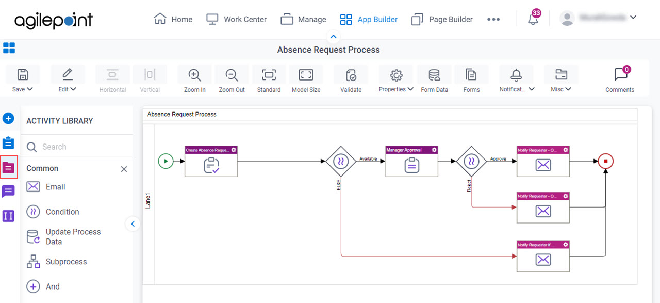The image size is (660, 303).
Task: Open the purple columns sidebar icon
Action: [x=8, y=216]
